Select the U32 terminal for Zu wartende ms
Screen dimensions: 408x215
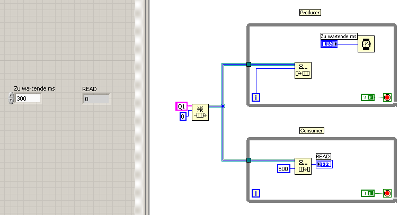pyautogui.click(x=329, y=44)
